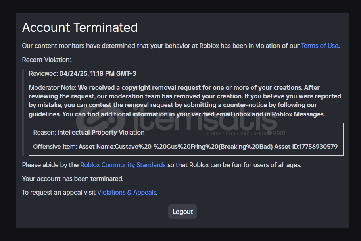Screen dimensions: 361x241
Task: Click the "Reviewed:" label
Action: click(x=43, y=73)
